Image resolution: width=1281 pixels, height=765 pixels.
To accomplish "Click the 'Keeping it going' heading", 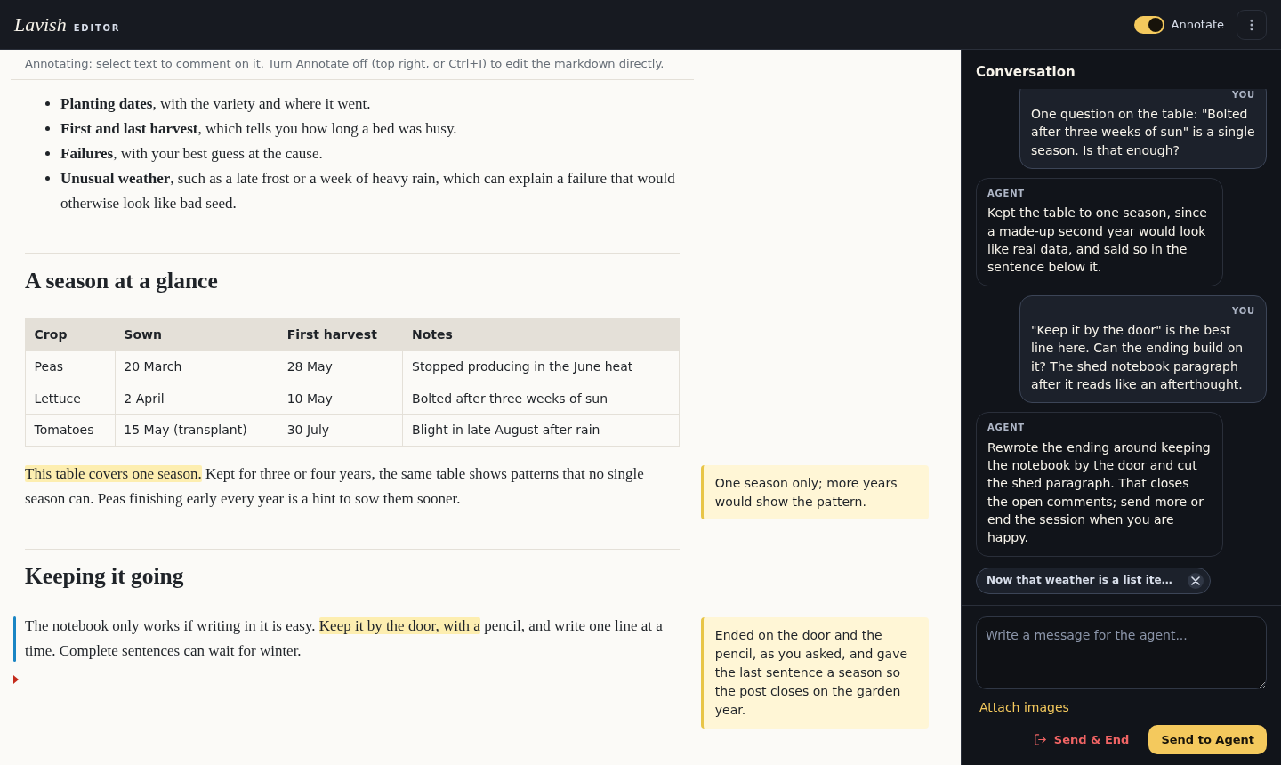I will 104,576.
